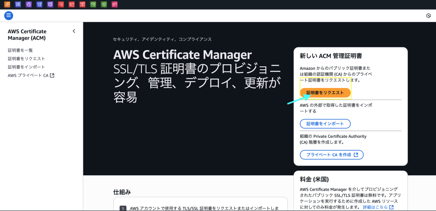Click the hexagon icon at top right
This screenshot has width=436, height=211.
[x=428, y=16]
